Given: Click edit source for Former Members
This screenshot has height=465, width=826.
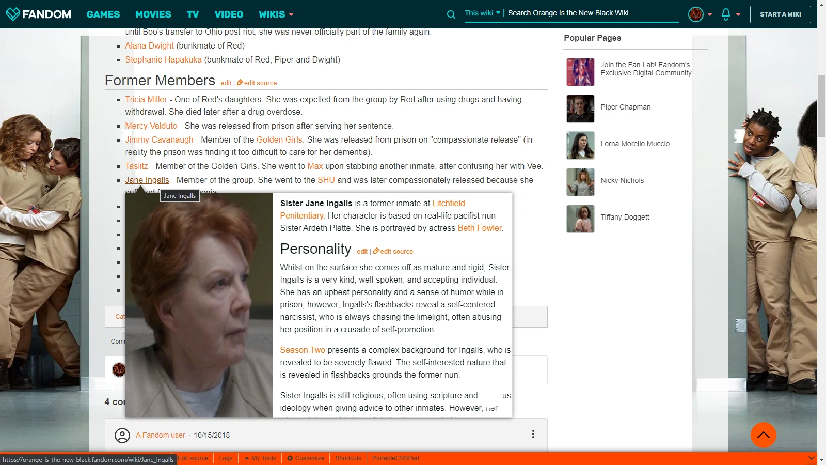Looking at the screenshot, I should 257,83.
